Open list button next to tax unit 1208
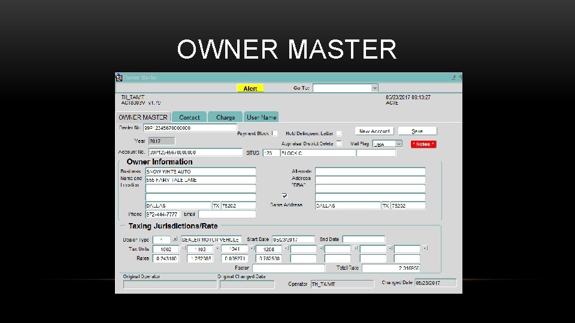This screenshot has width=575, height=323. point(286,248)
